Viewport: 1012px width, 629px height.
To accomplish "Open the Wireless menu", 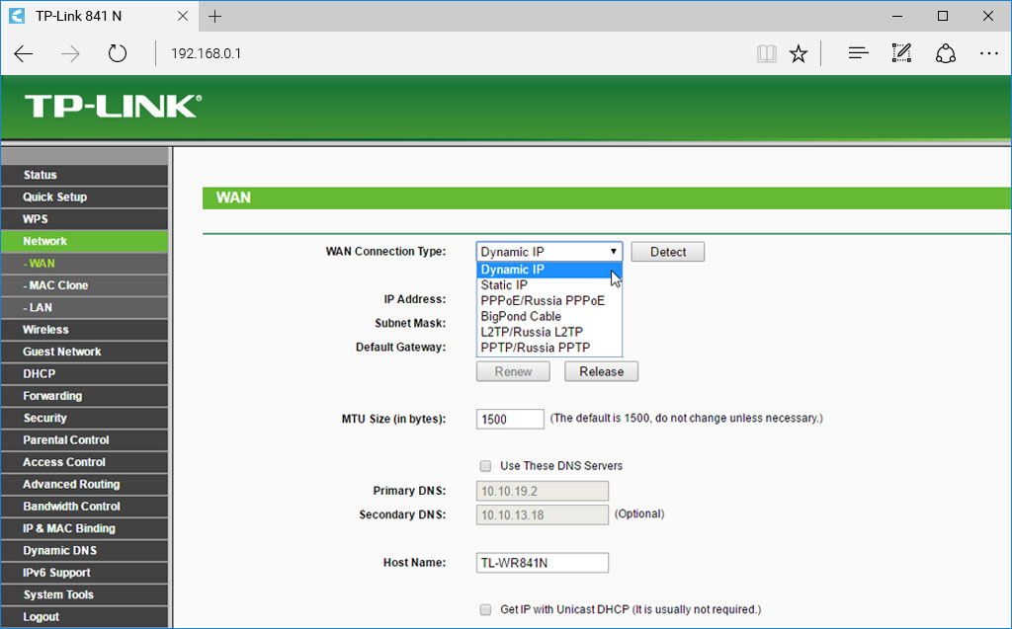I will (85, 329).
